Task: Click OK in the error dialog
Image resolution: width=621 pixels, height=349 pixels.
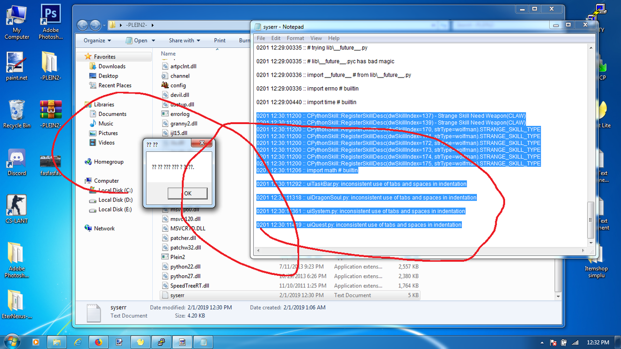Action: pyautogui.click(x=188, y=193)
